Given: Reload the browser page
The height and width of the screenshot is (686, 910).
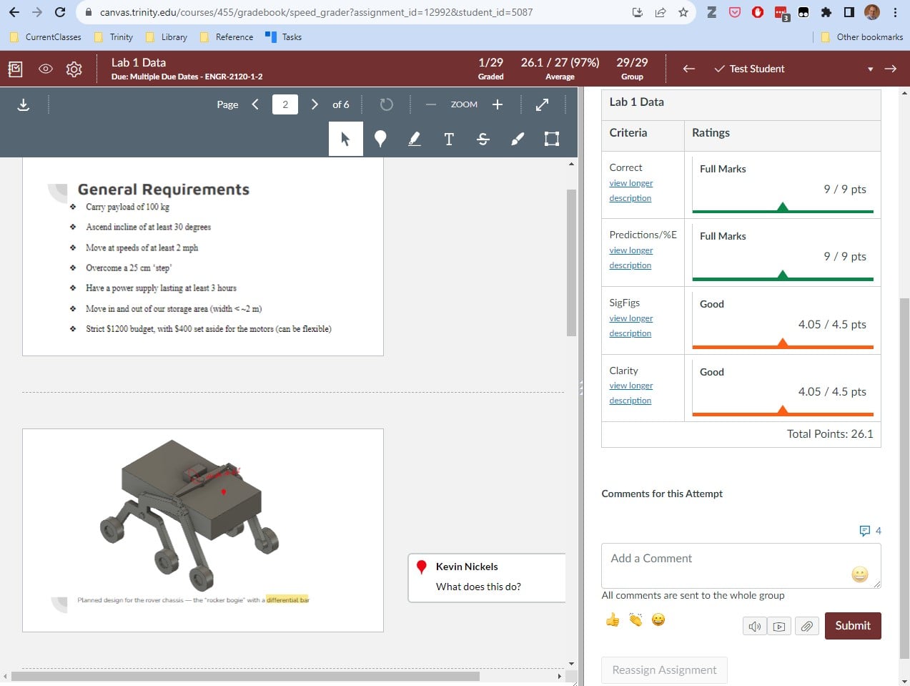Looking at the screenshot, I should (x=60, y=12).
